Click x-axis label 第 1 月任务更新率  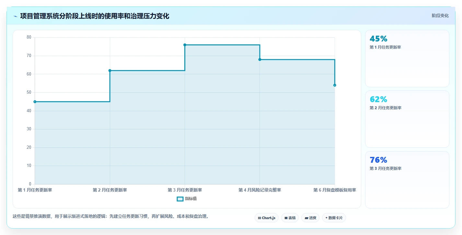point(35,190)
